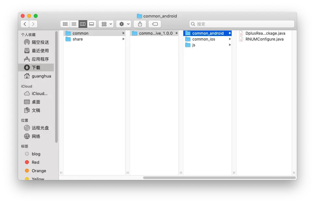Select the js folder

207,45
